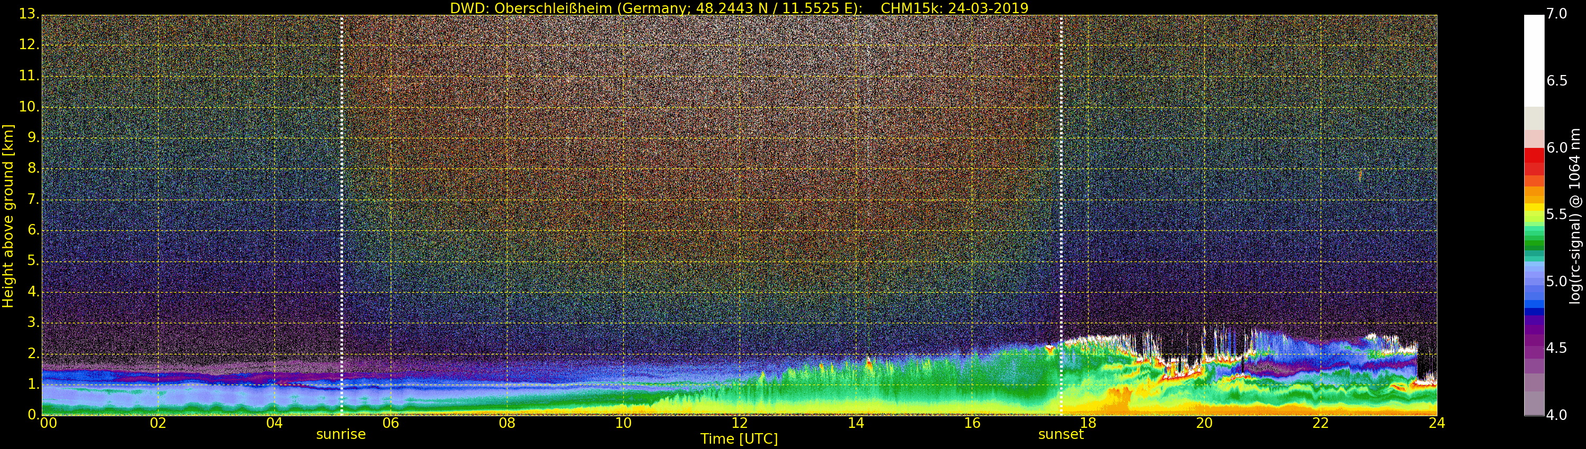The image size is (1586, 449).
Task: Click the '11.' height axis tick label
Action: [x=29, y=76]
